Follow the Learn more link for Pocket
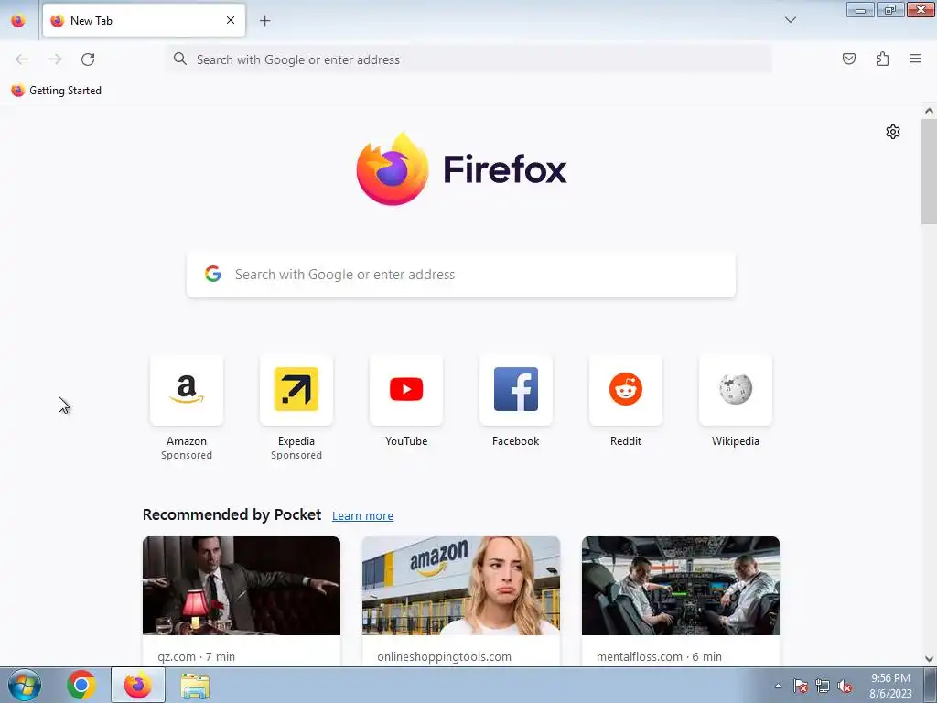This screenshot has width=937, height=703. tap(362, 515)
